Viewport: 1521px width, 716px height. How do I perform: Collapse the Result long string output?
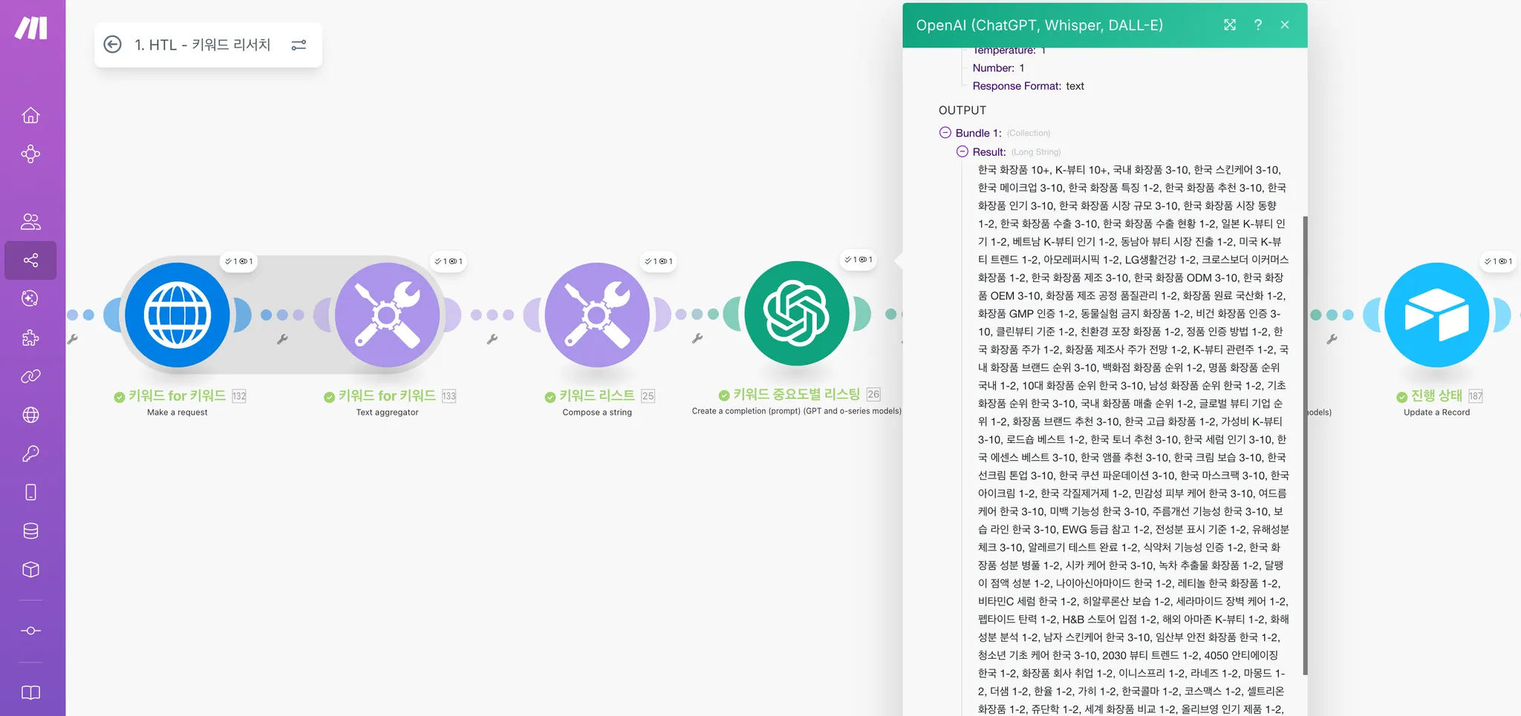click(962, 151)
